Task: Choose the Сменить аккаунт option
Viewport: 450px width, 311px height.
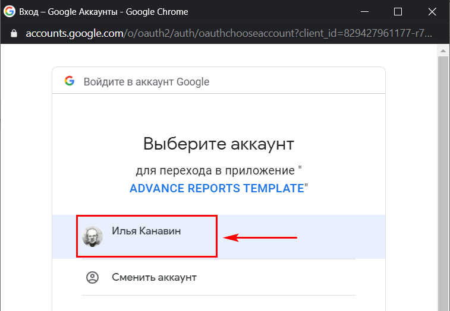Action: (219, 277)
